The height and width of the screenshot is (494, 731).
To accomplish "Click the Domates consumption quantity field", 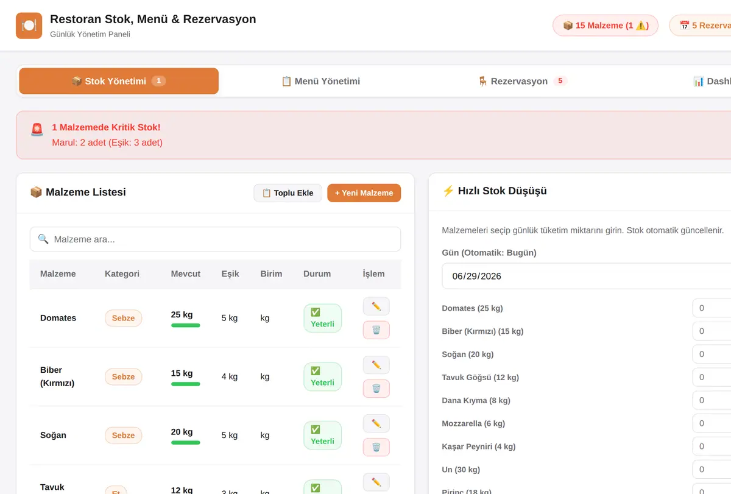I will coord(712,308).
